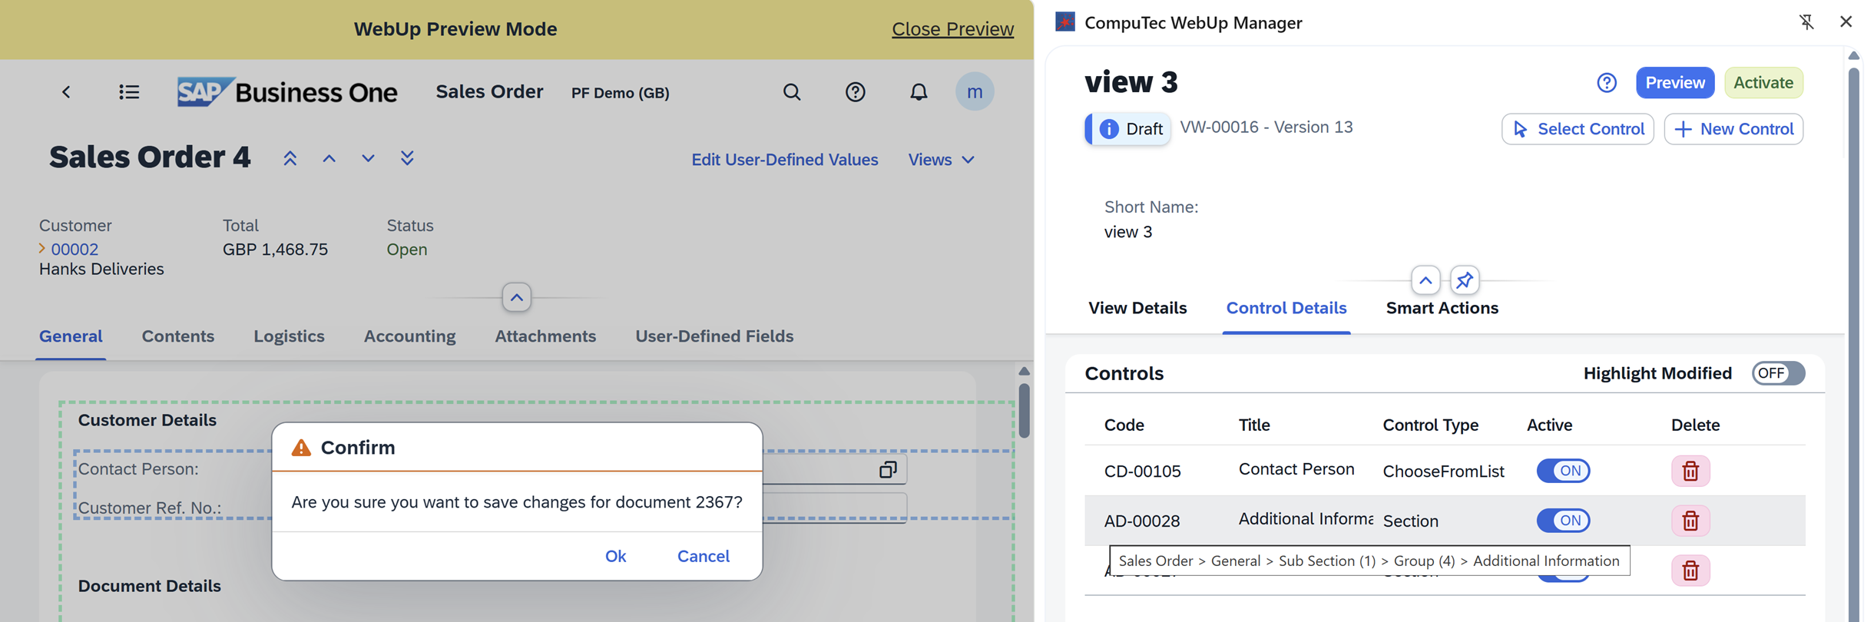Close the WebUp Manager panel
The image size is (1874, 622).
(1846, 22)
